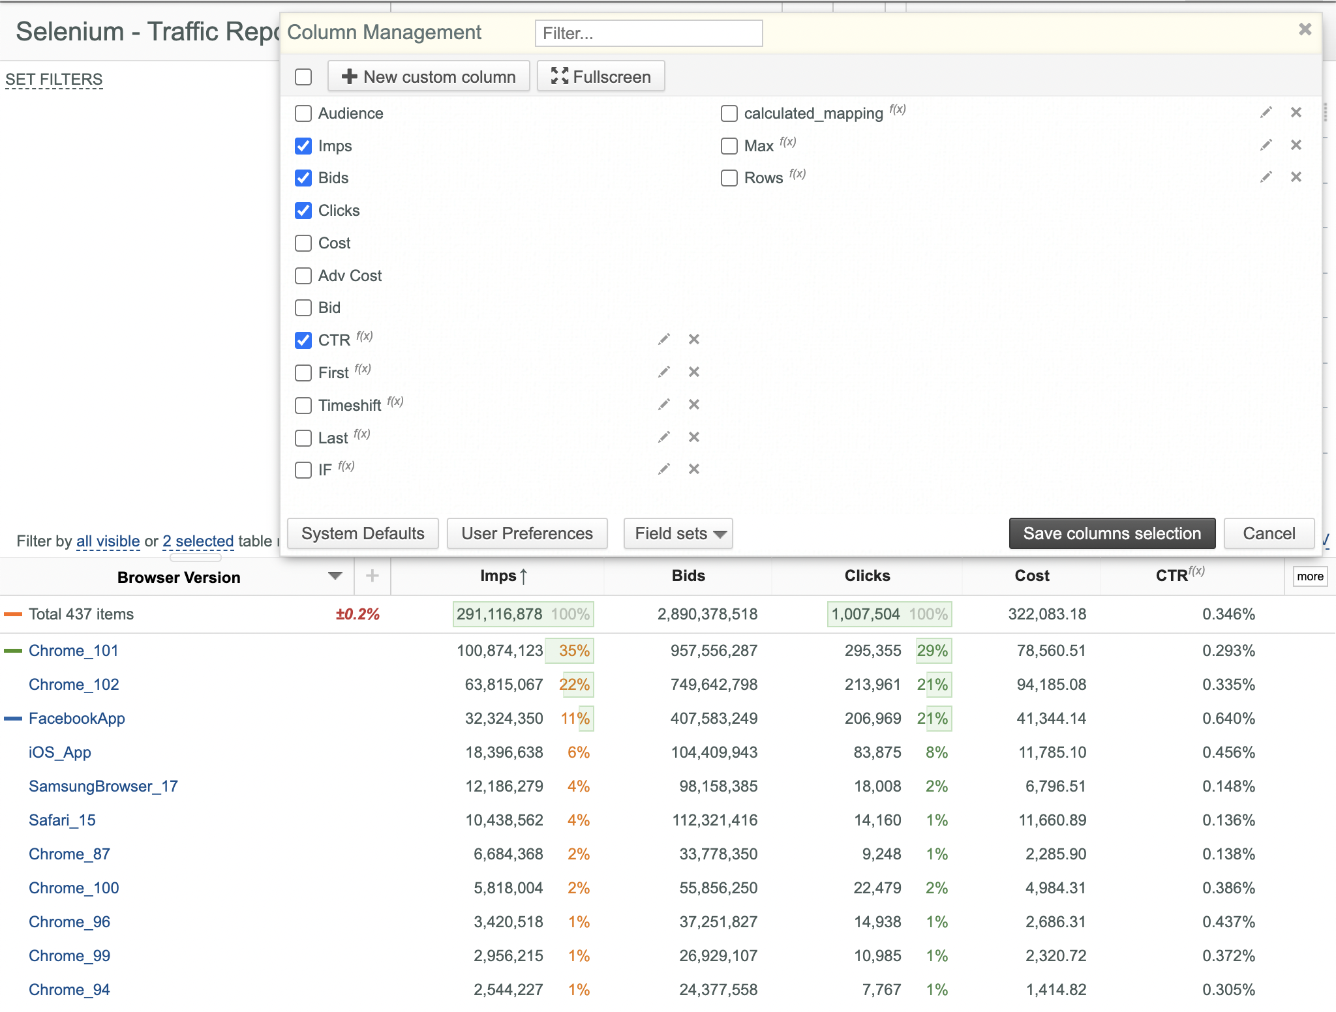Delete the Timeshift custom column
This screenshot has height=1012, width=1336.
pos(694,404)
